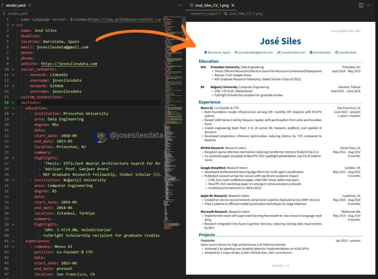
Task: Click 'Apple ML Research' entry in the CV preview
Action: [x=214, y=196]
